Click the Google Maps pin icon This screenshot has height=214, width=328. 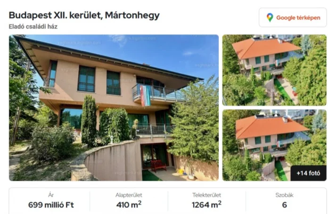(270, 17)
